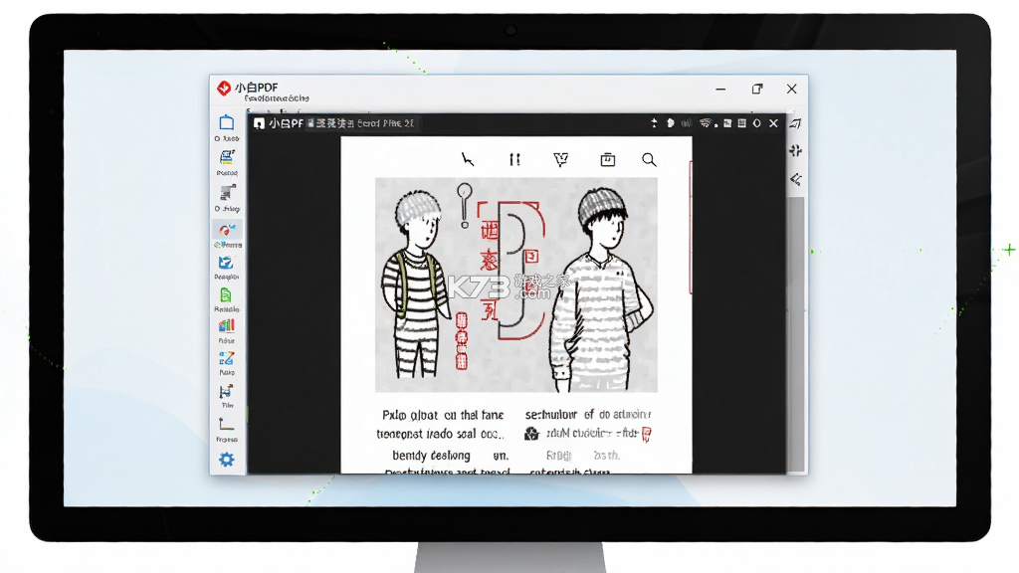1019x573 pixels.
Task: Open settings via the blue gear icon
Action: (x=226, y=460)
